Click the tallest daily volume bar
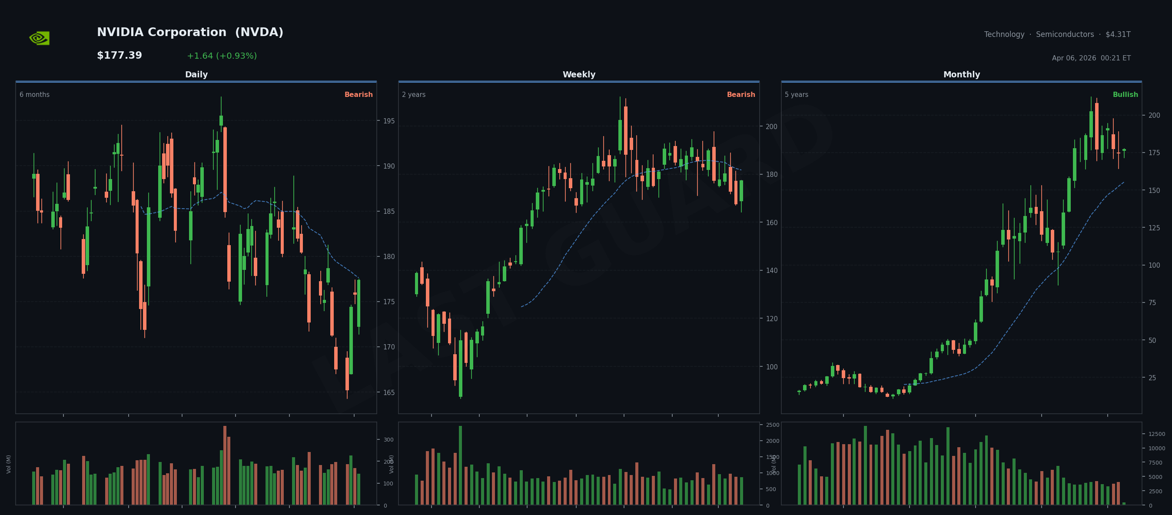The image size is (1172, 515). [x=225, y=465]
